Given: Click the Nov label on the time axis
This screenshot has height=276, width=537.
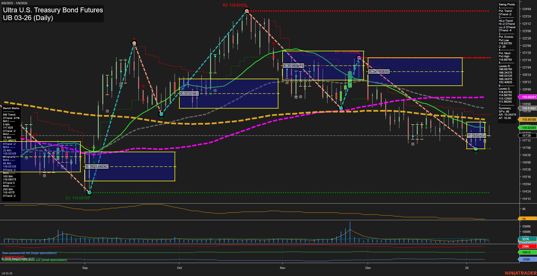Looking at the screenshot, I should point(283,268).
